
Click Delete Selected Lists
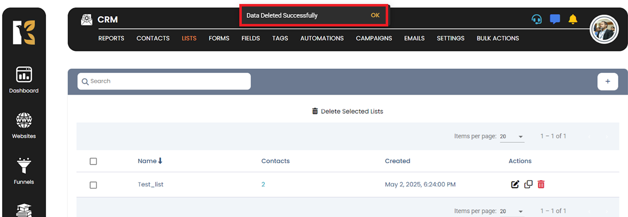click(x=347, y=111)
